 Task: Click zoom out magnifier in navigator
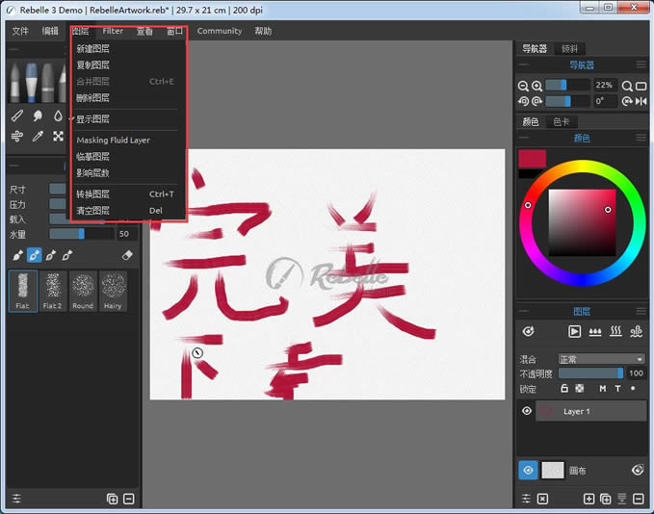coord(523,86)
